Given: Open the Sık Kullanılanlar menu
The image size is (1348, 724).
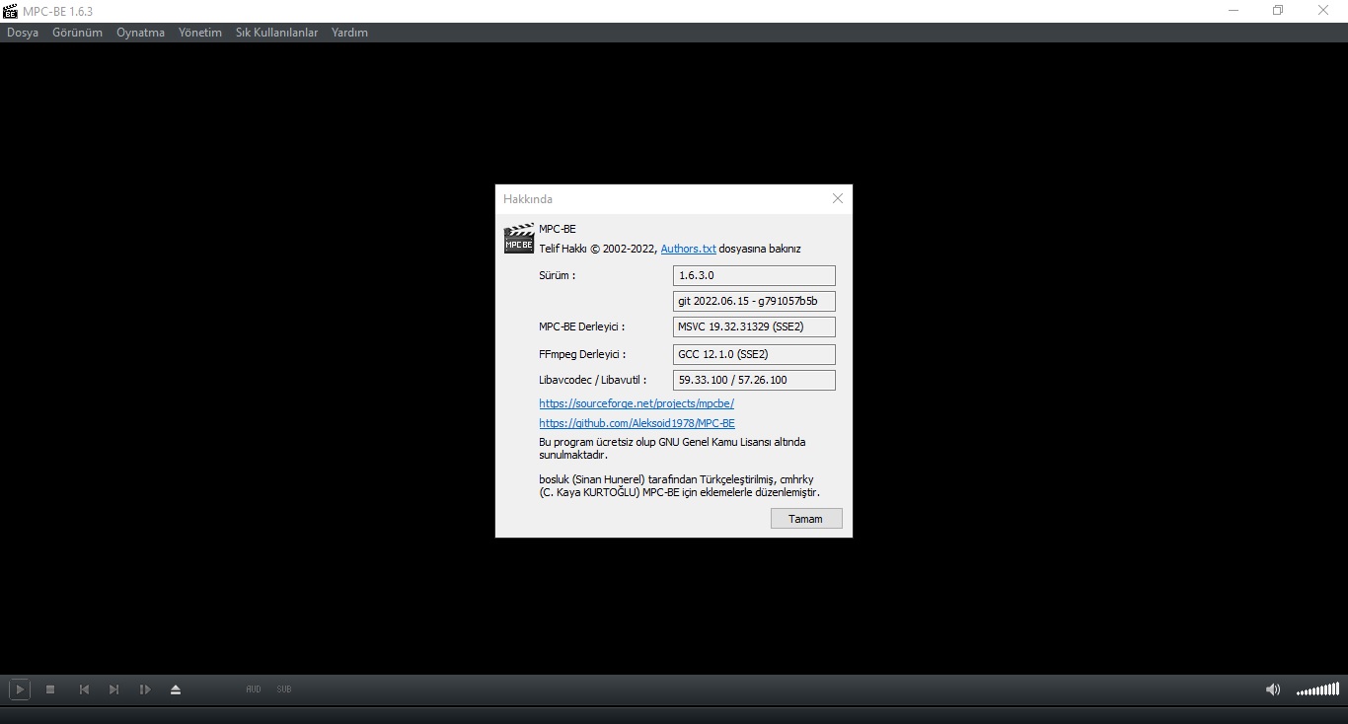Looking at the screenshot, I should [276, 33].
